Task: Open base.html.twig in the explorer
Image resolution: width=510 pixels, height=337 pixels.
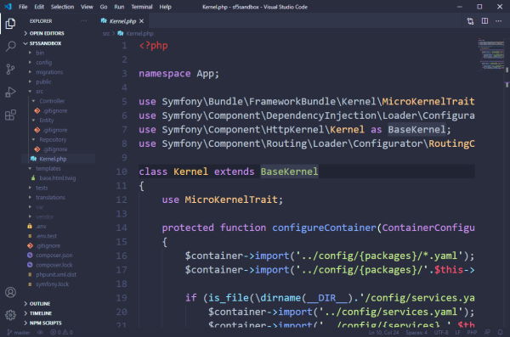Action: (57, 178)
